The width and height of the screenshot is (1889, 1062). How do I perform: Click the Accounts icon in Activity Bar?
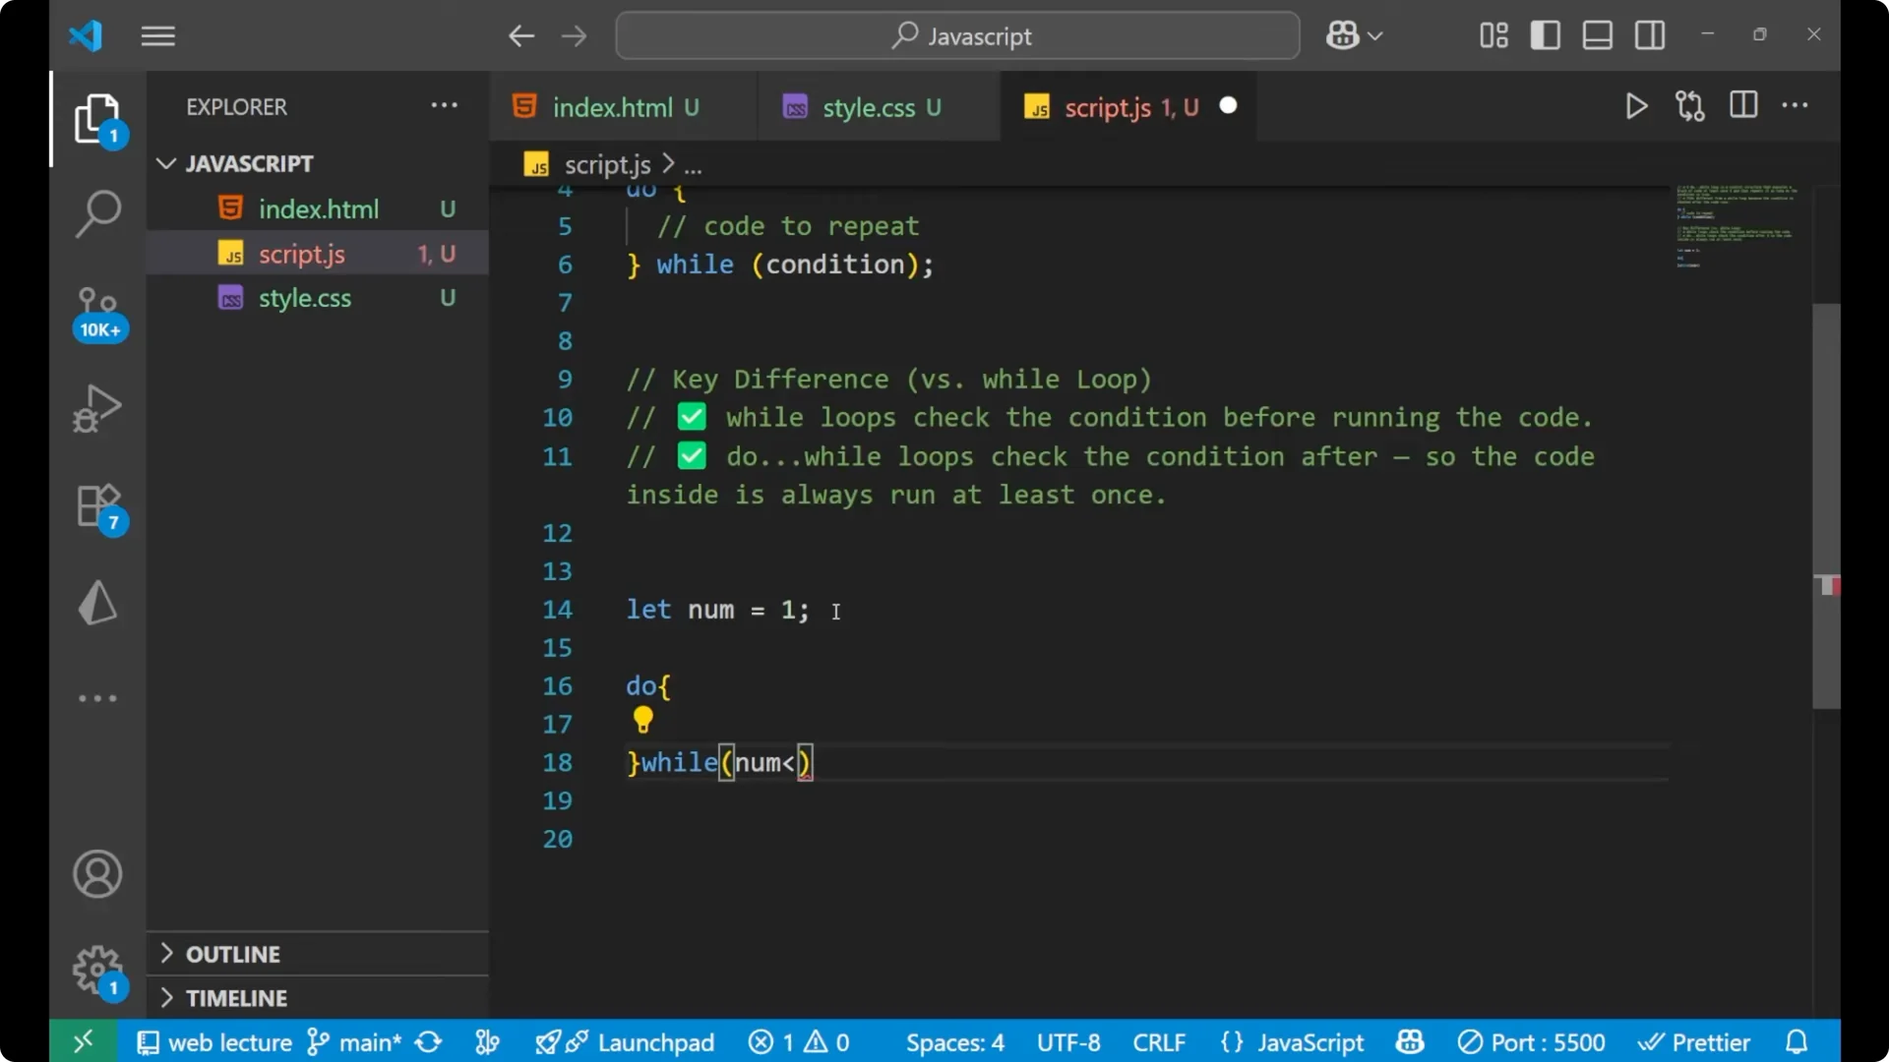click(96, 874)
